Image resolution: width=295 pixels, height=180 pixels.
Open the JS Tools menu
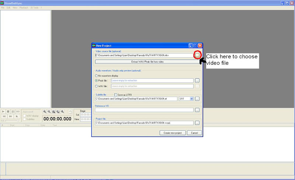(x=34, y=8)
